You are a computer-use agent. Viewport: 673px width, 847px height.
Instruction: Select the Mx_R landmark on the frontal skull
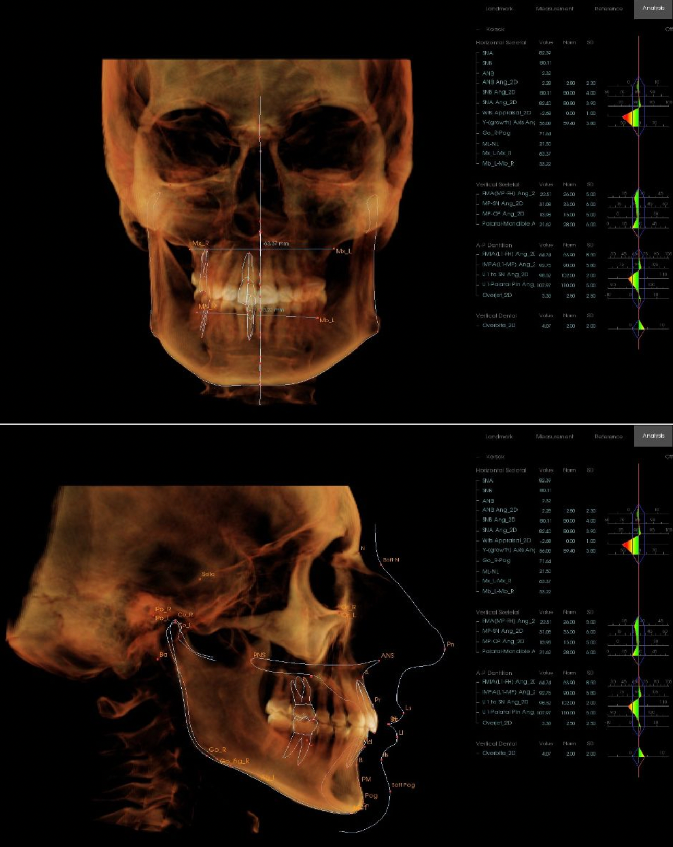tap(191, 249)
